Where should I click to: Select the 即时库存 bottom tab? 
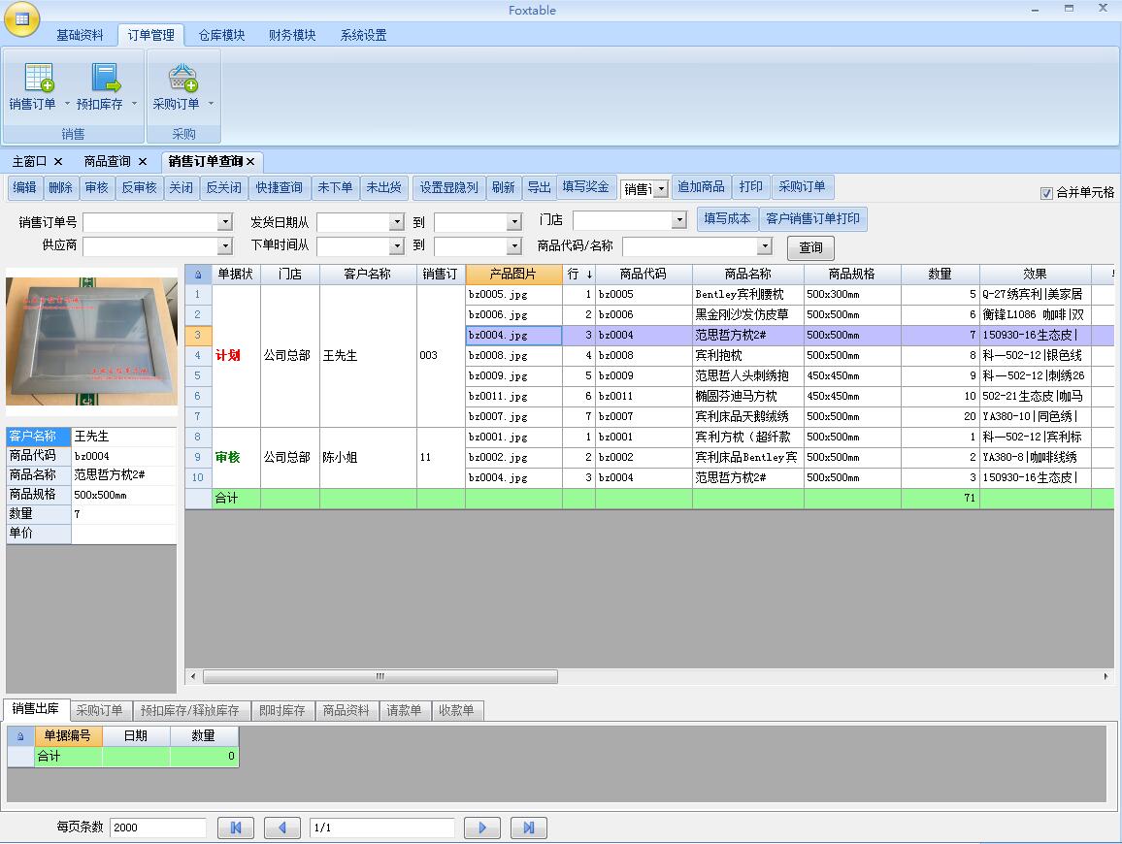tap(281, 711)
